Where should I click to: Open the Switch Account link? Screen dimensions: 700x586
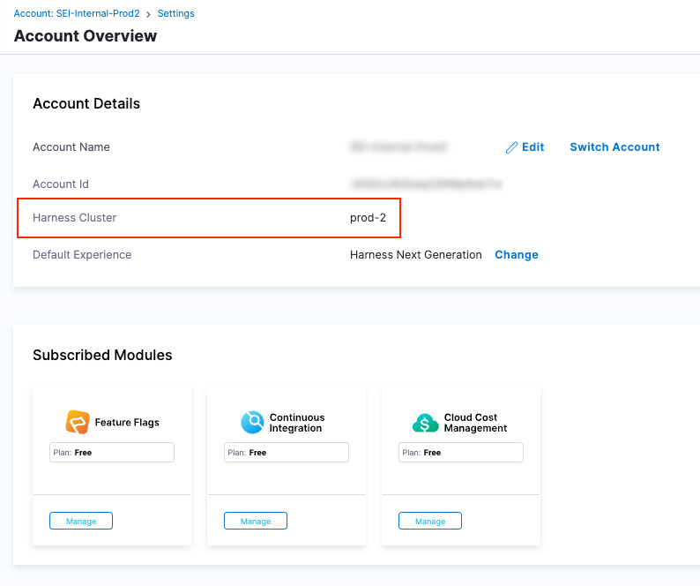(614, 147)
